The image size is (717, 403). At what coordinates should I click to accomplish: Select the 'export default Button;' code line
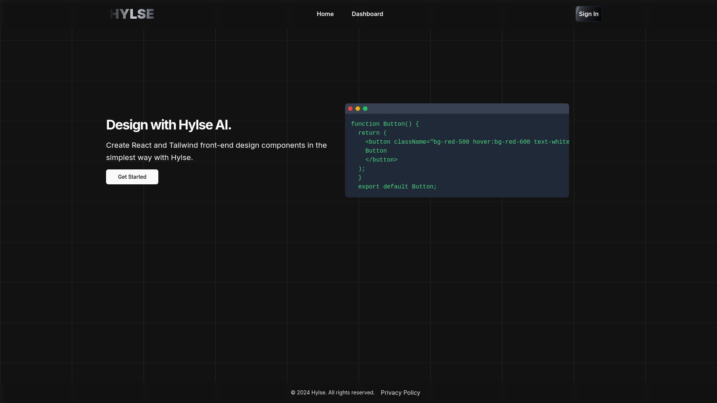tap(397, 187)
